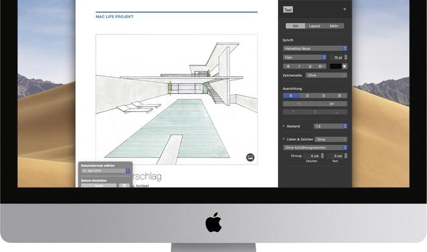Click the Architekt subtitle text

click(141, 185)
